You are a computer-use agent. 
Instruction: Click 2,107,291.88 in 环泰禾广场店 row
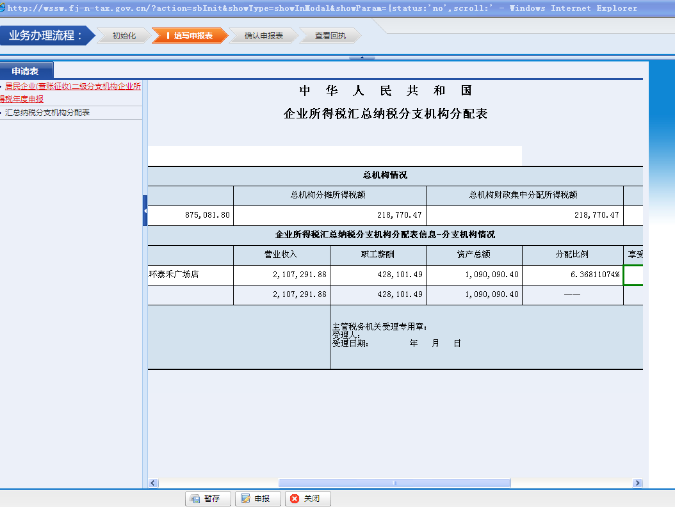[x=282, y=275]
